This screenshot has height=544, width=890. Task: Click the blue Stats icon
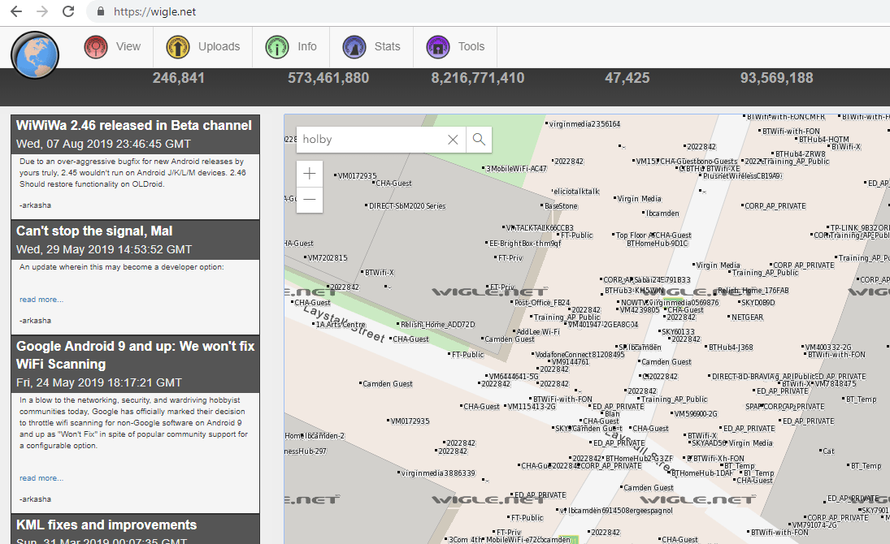click(354, 47)
